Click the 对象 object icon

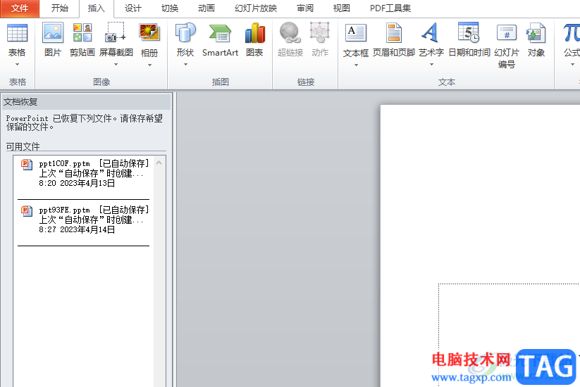click(536, 32)
